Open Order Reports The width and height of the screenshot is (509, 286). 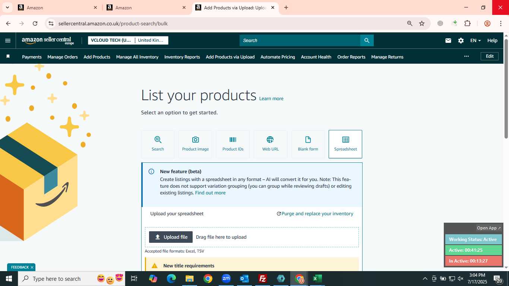pos(351,57)
